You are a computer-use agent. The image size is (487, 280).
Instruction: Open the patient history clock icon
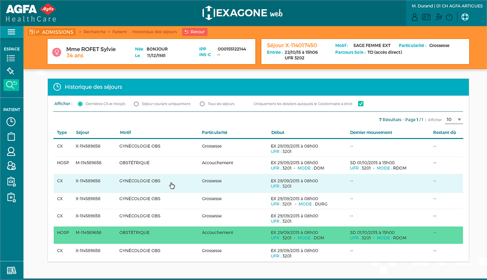(x=11, y=122)
